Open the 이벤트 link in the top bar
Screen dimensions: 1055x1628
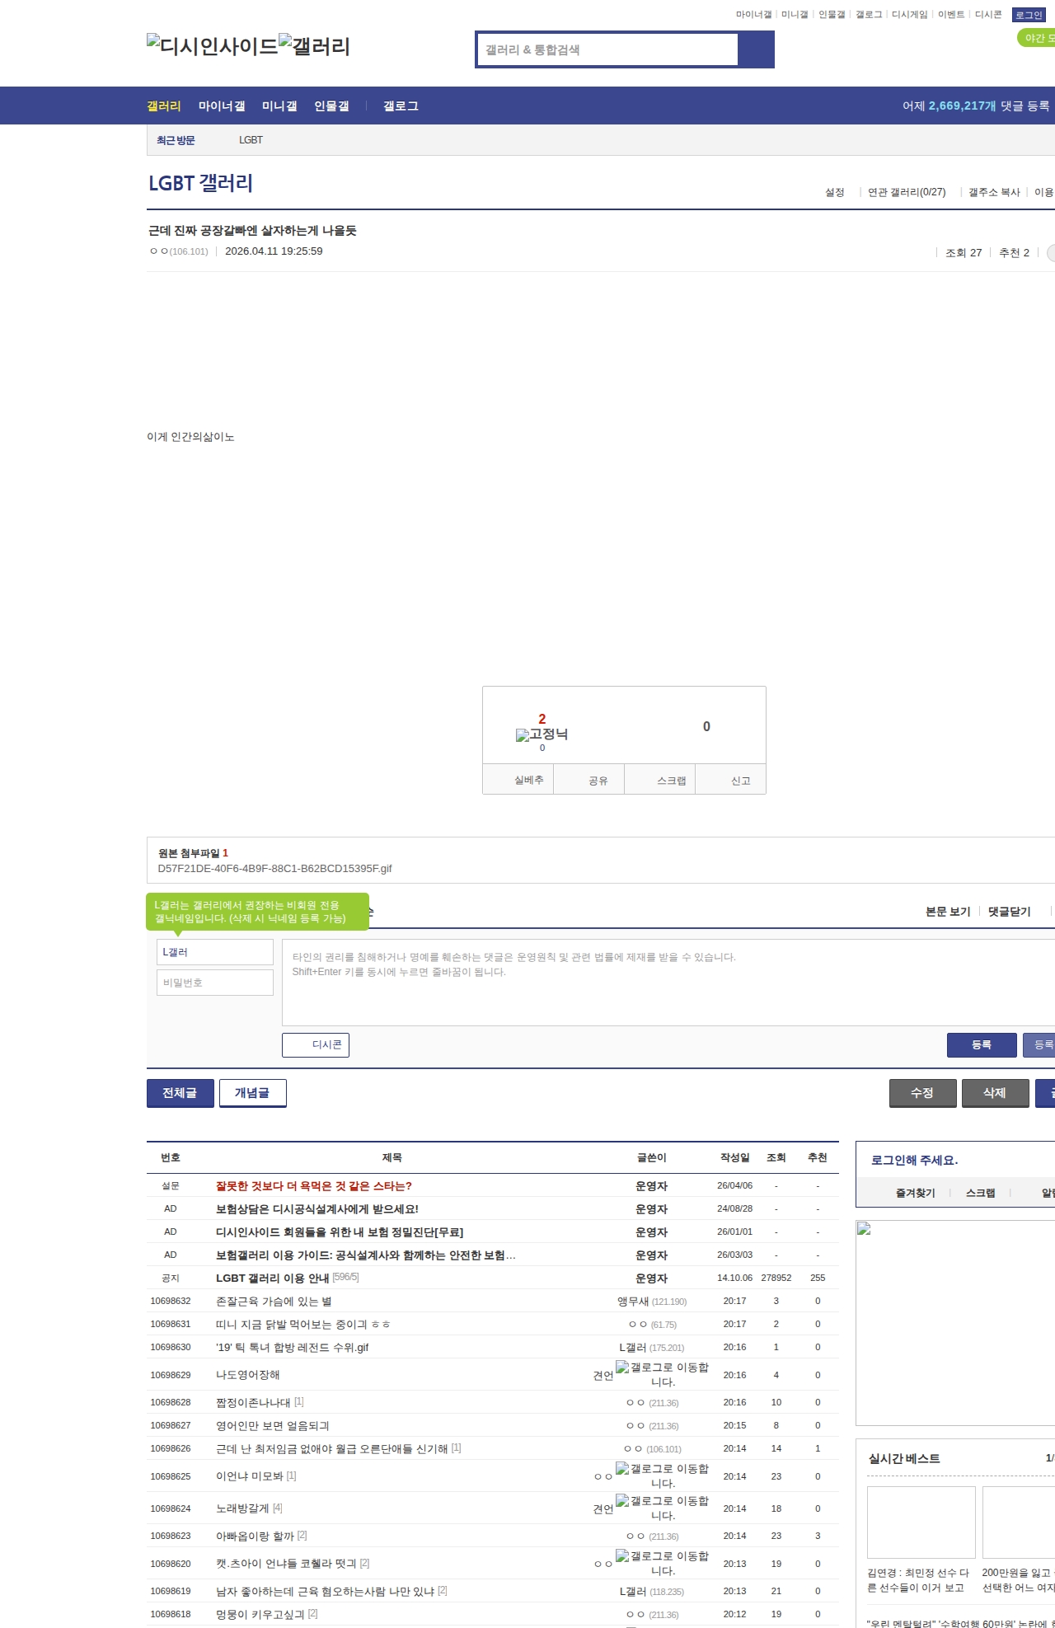tap(951, 15)
